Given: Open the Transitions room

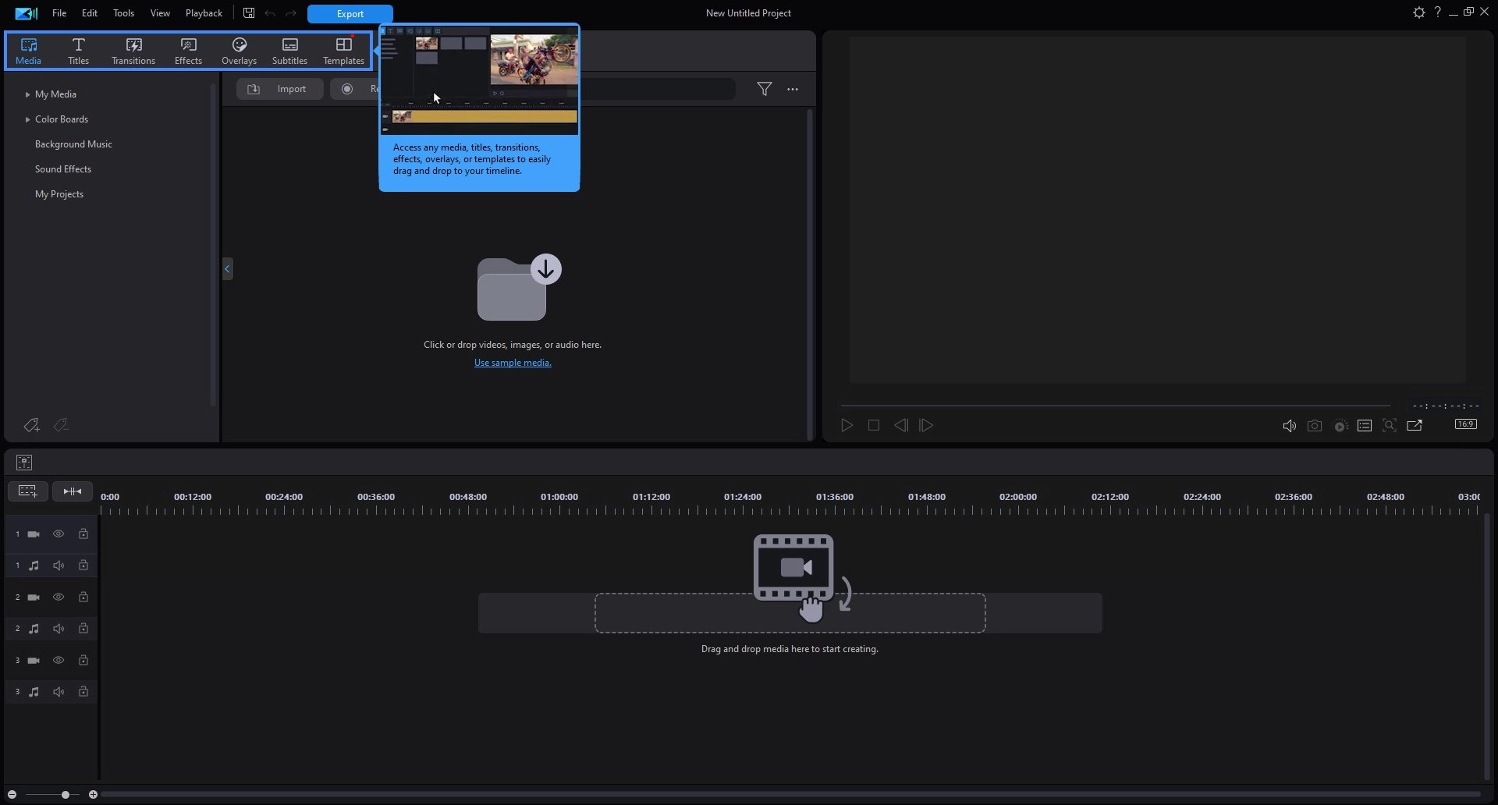Looking at the screenshot, I should point(133,51).
